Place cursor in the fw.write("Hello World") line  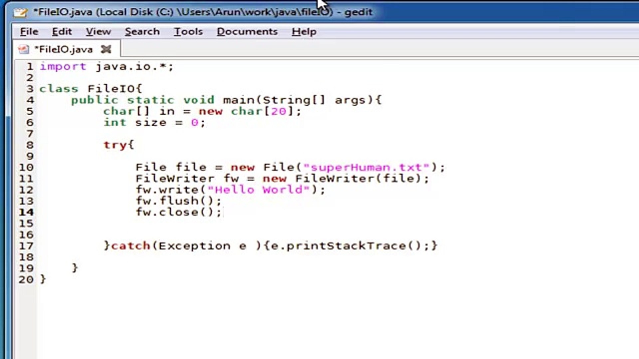click(230, 189)
